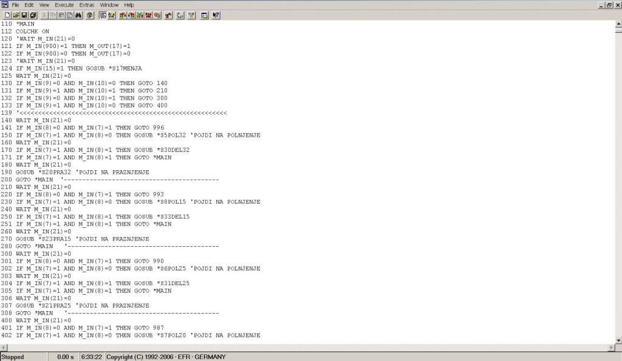Open the Help menu
622x361 pixels.
tap(129, 5)
